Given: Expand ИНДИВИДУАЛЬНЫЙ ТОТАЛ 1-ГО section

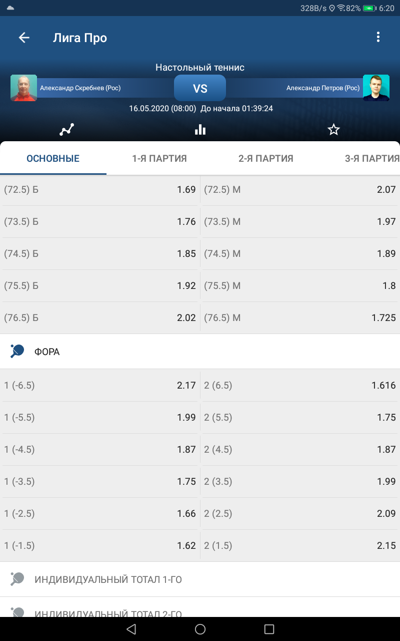Looking at the screenshot, I should coord(200,579).
